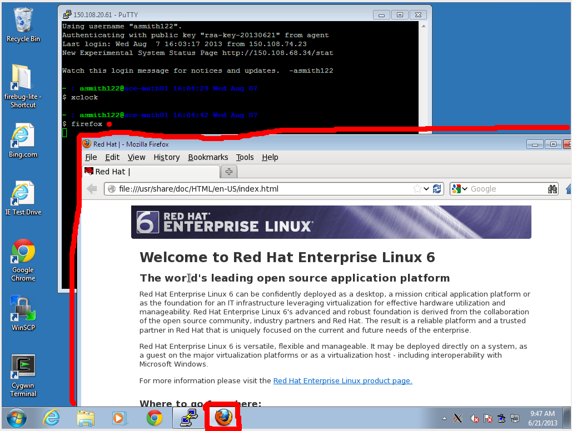
Task: Switch to the Firefox taskbar button
Action: pyautogui.click(x=223, y=417)
